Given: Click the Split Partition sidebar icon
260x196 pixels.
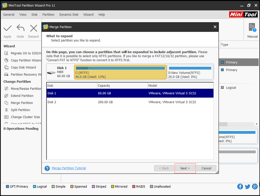Looking at the screenshot, I should pyautogui.click(x=6, y=110).
